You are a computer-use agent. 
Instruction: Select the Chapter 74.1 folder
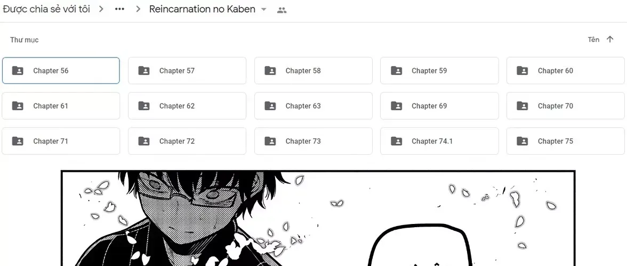(x=439, y=141)
